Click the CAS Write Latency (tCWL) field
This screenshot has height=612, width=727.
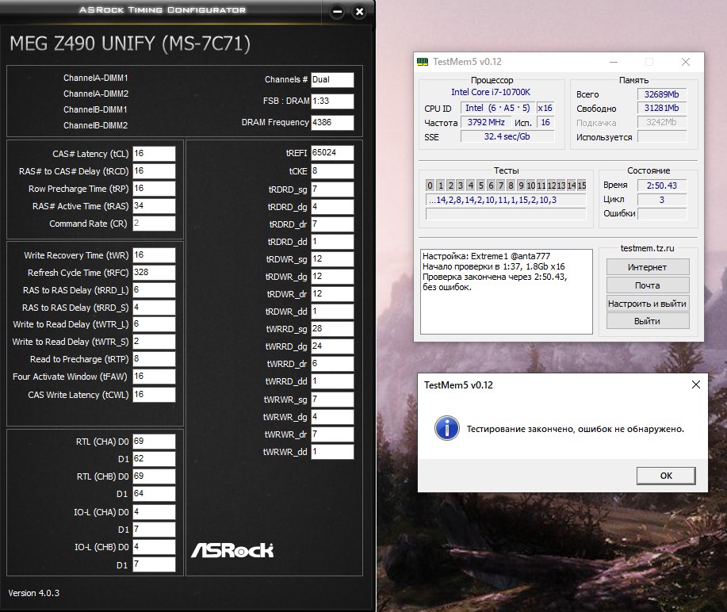point(154,395)
